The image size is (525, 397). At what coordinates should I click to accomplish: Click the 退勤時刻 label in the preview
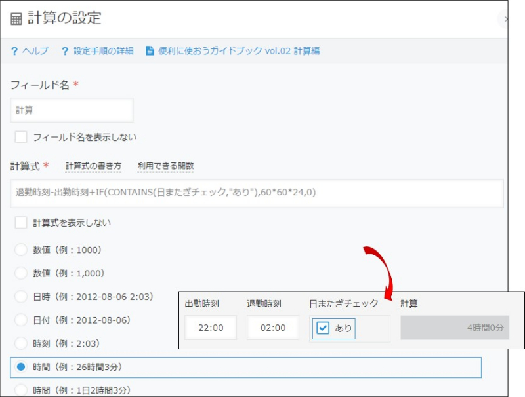[x=264, y=303]
